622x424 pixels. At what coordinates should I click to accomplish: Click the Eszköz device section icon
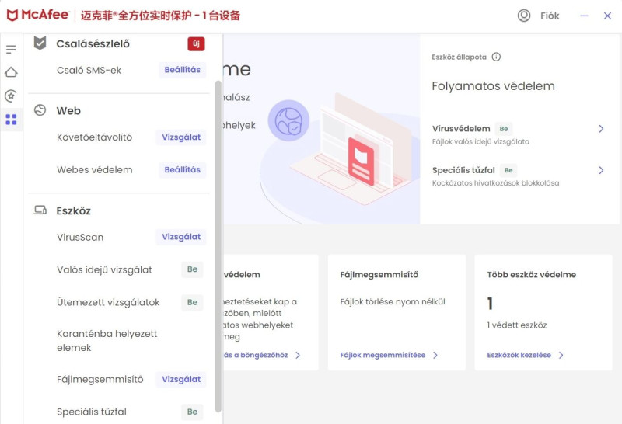coord(40,210)
